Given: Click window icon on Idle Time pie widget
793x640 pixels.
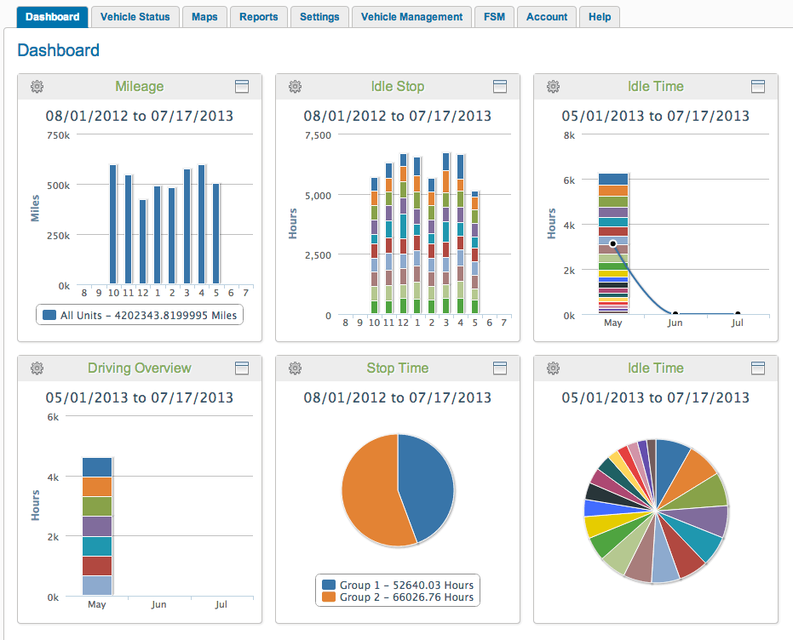Looking at the screenshot, I should pyautogui.click(x=757, y=369).
